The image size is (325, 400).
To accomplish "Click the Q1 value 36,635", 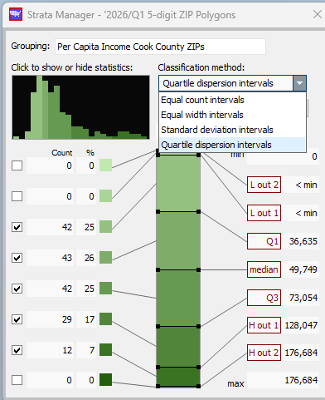I will [301, 241].
